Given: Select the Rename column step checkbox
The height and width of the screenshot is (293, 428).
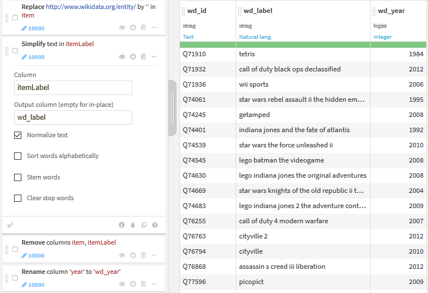Looking at the screenshot, I should 15,278.
